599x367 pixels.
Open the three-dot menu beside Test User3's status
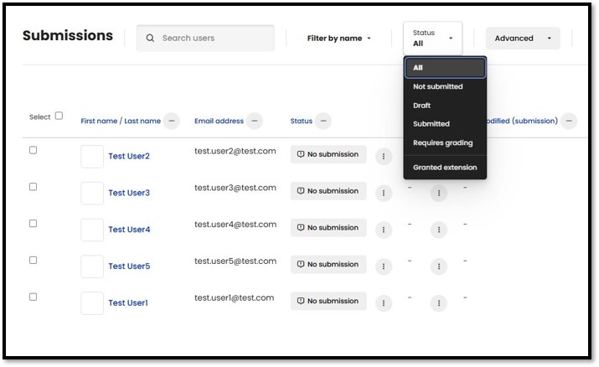tap(384, 193)
